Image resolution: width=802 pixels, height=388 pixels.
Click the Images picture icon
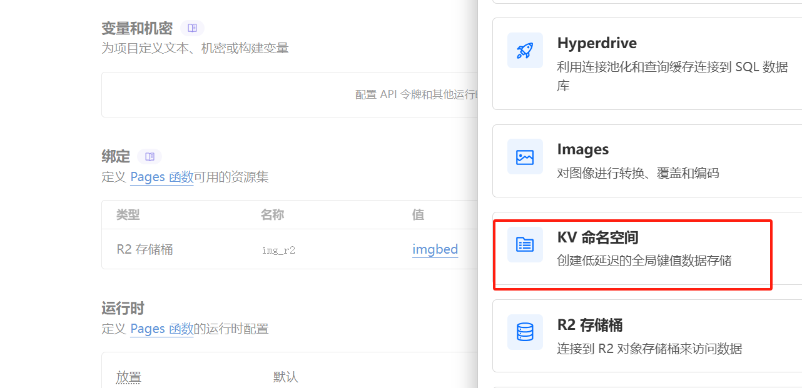click(525, 157)
